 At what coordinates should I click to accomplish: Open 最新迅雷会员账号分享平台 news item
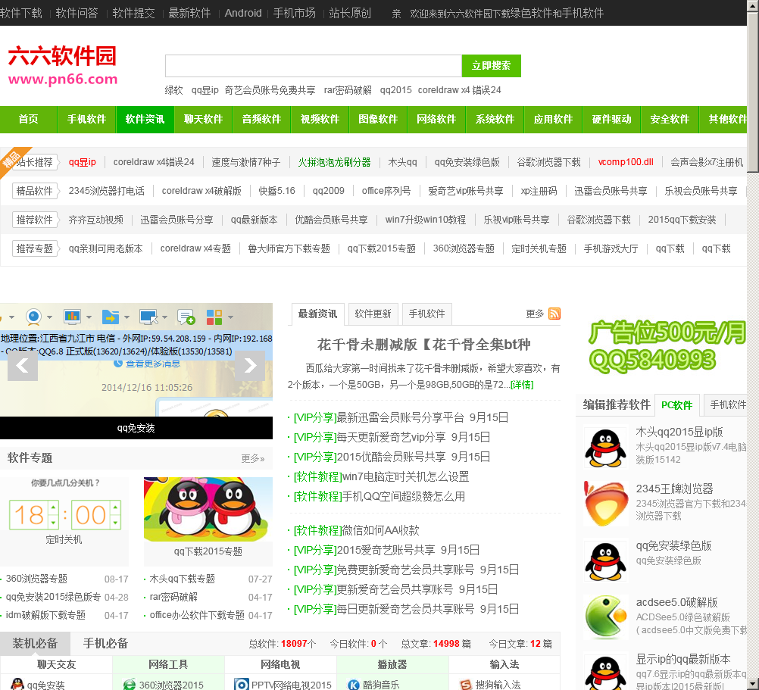tap(401, 417)
